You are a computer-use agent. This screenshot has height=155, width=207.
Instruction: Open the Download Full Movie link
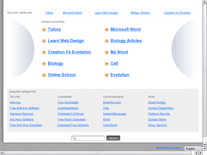[x=71, y=114]
